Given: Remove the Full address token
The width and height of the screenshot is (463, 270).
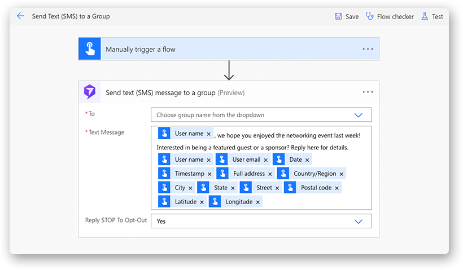Looking at the screenshot, I should 270,174.
